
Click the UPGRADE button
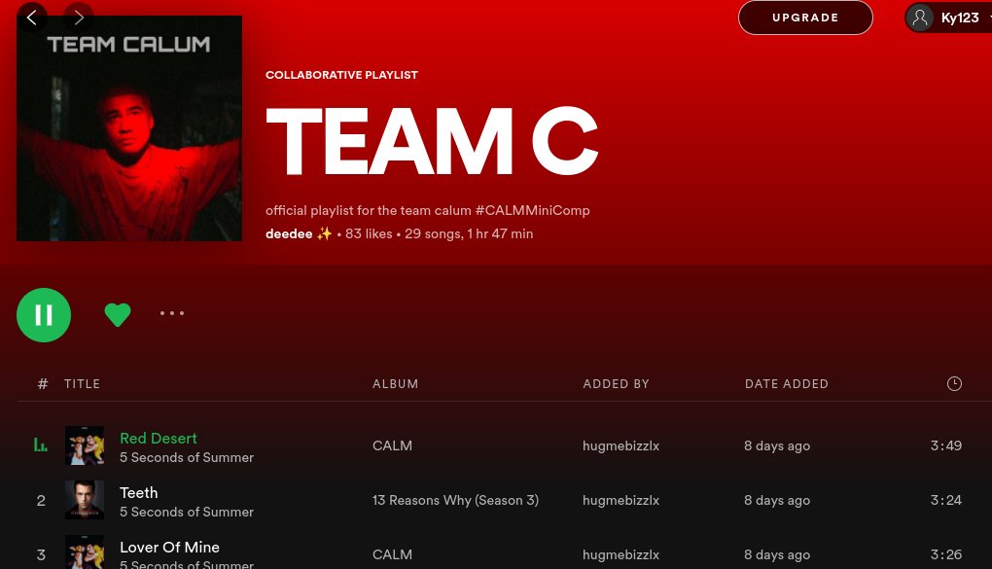805,18
